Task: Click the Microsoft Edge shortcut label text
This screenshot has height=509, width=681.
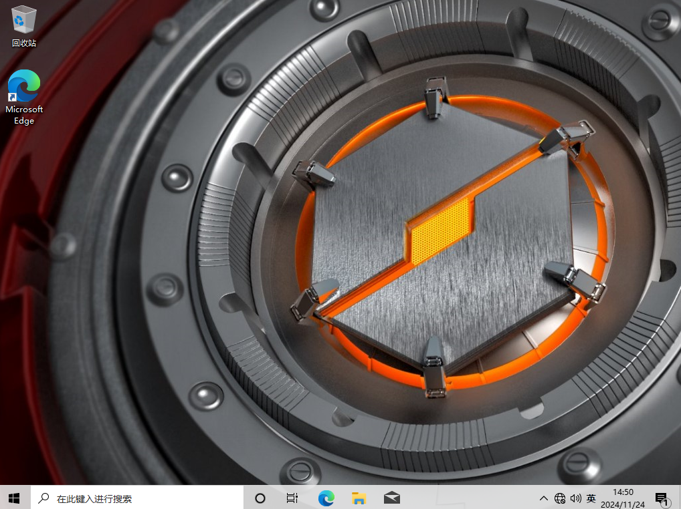Action: click(24, 115)
